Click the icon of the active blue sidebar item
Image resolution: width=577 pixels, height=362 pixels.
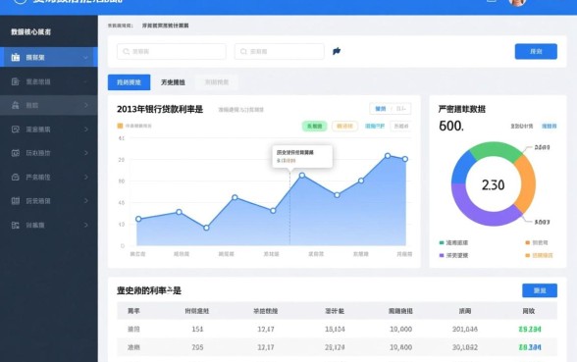(x=16, y=57)
